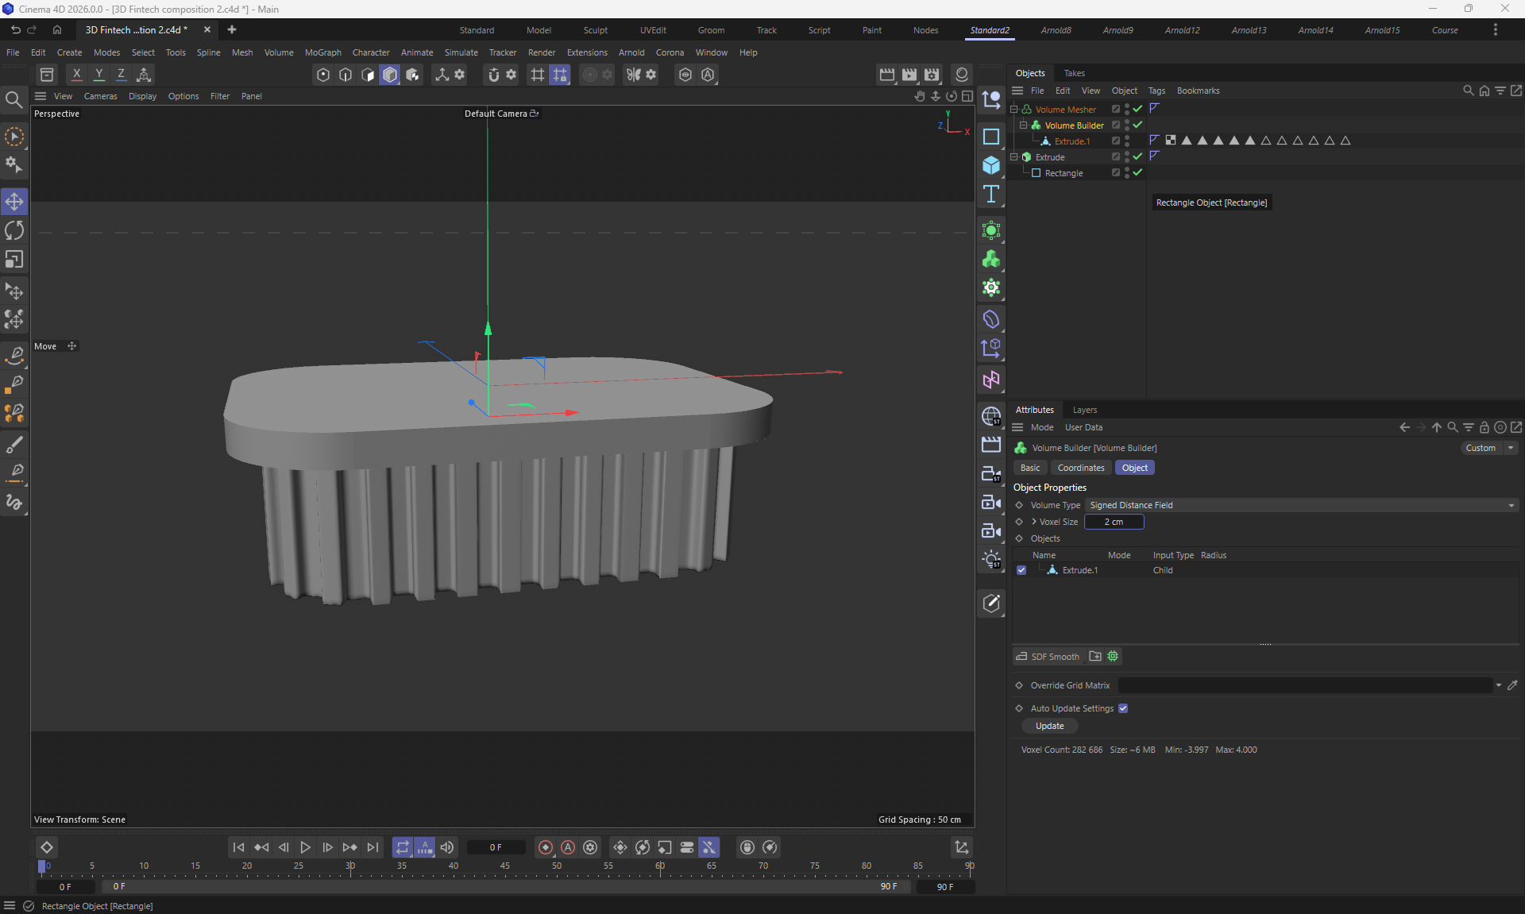Click the SDF Smooth button

pyautogui.click(x=1048, y=657)
